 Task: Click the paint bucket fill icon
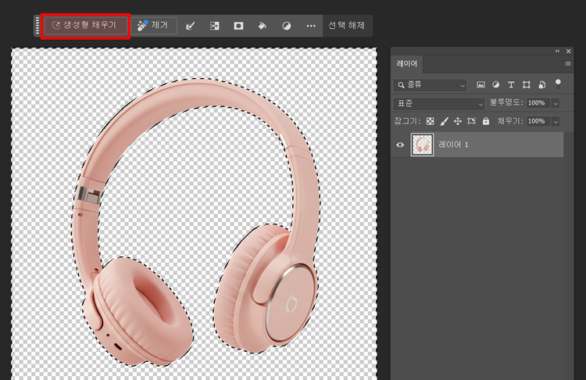tap(263, 26)
